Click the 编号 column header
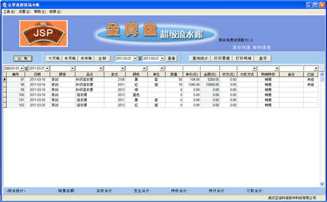327x202 pixels. click(16, 74)
